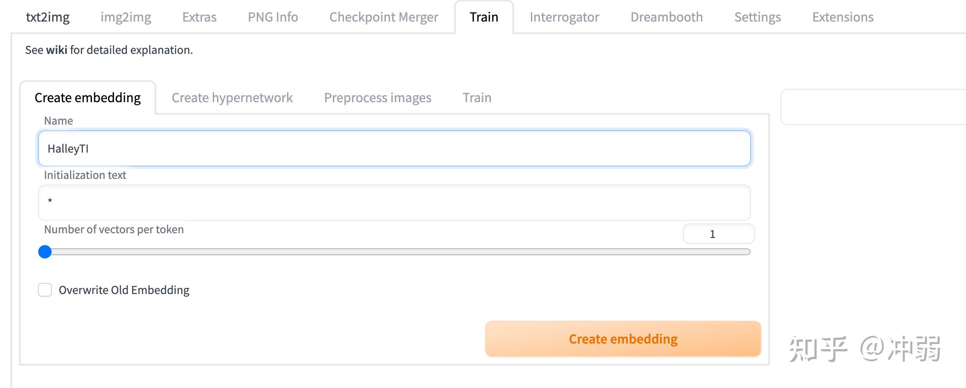Switch to the txt2img tab
Screen dimensions: 966x388
click(x=47, y=17)
